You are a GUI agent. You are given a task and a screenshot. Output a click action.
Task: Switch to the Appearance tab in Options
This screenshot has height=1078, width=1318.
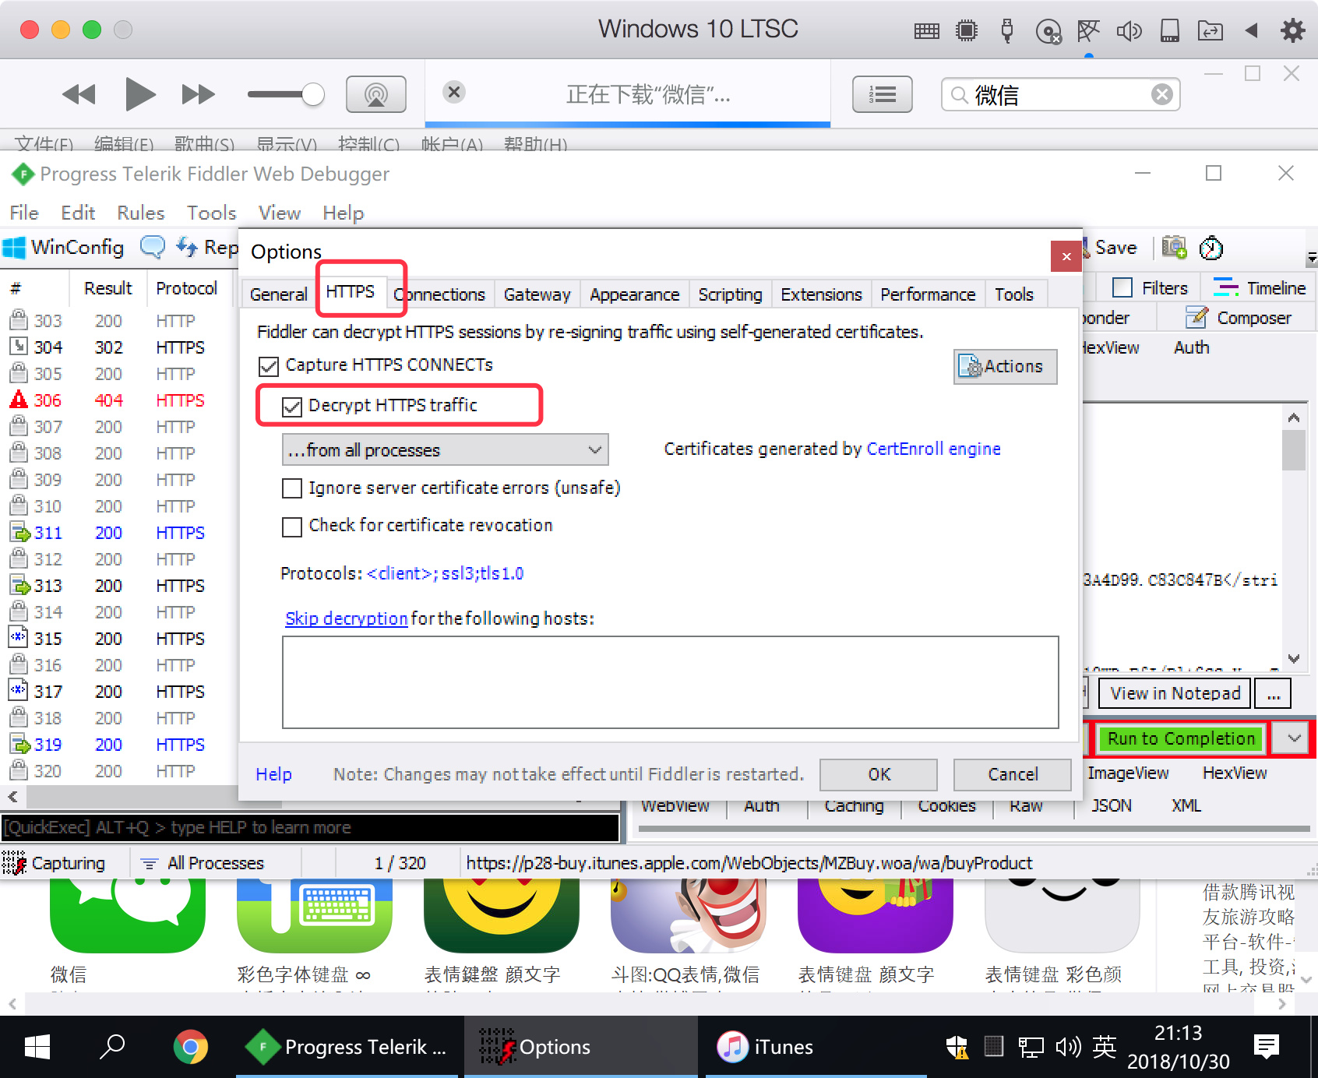coord(634,294)
